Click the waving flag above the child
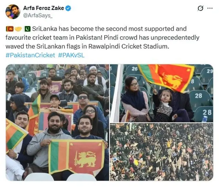Screen dimensions: 219x187 (166, 77)
